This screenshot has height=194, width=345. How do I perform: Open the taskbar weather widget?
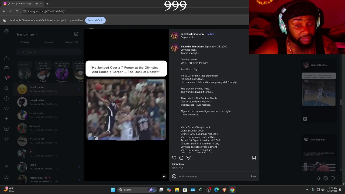(x=9, y=190)
